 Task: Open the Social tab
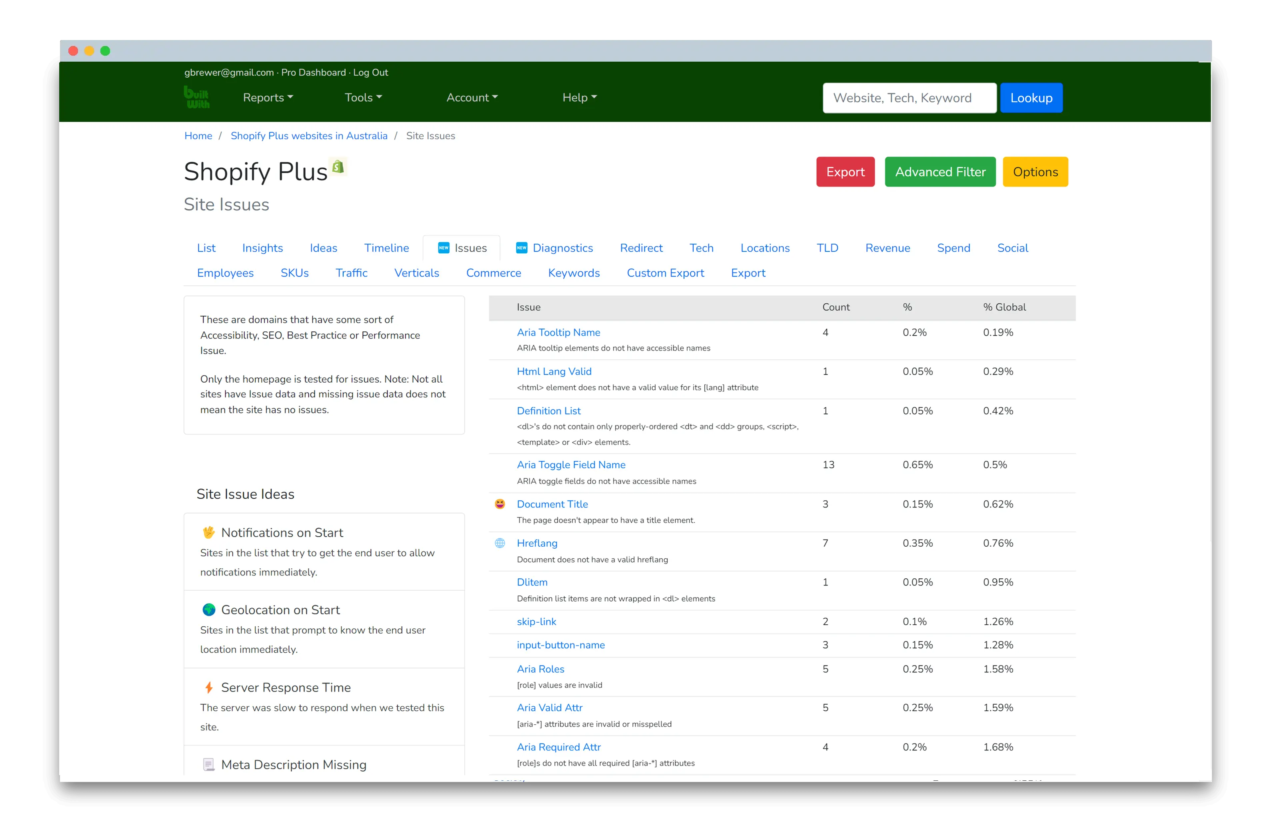[x=1012, y=248]
